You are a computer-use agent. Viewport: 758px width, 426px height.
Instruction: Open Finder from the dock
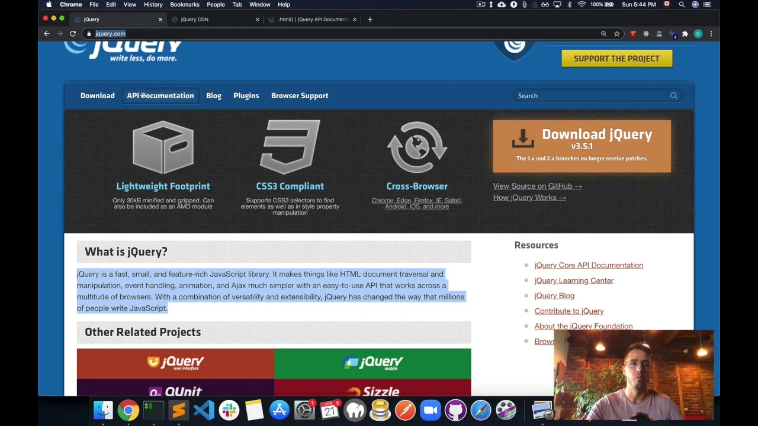[x=103, y=411]
